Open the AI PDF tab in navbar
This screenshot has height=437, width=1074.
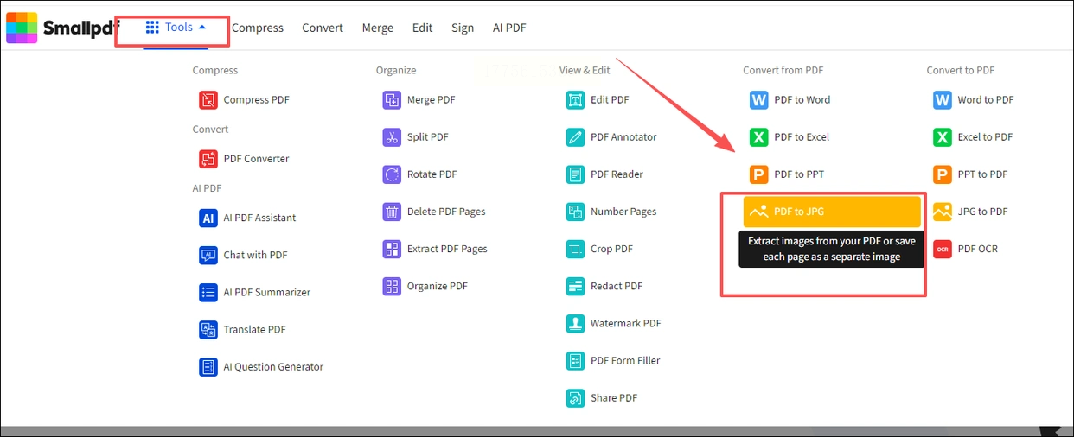pyautogui.click(x=509, y=28)
